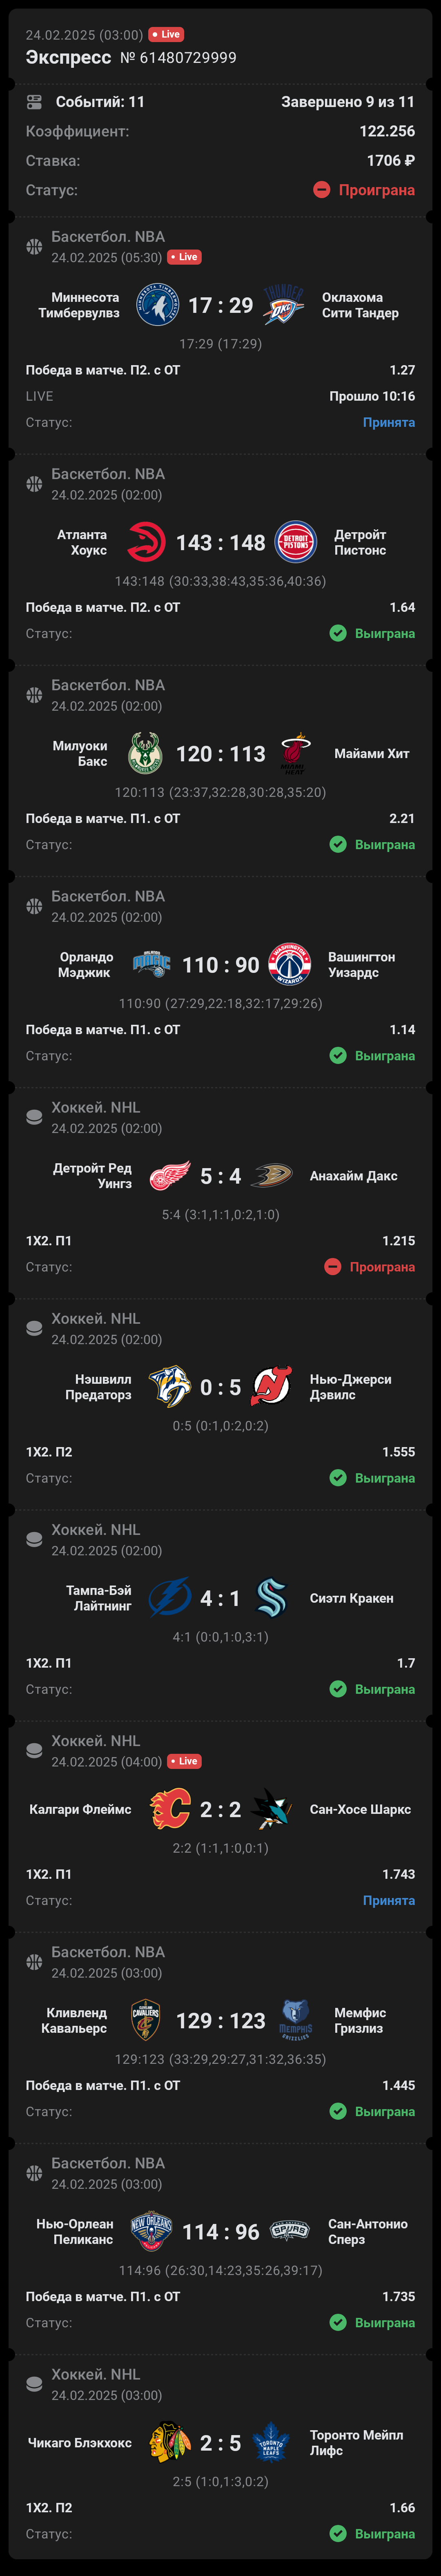Tap the Detroit Pistons logo
The height and width of the screenshot is (2576, 441).
[x=296, y=542]
